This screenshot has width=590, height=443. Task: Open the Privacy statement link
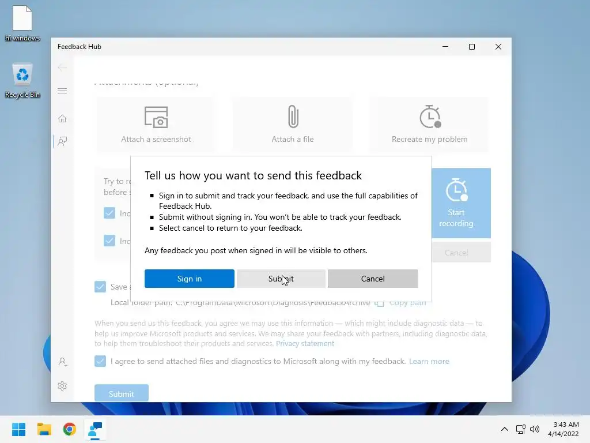pos(305,344)
